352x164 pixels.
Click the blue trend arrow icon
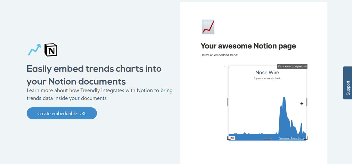35,50
